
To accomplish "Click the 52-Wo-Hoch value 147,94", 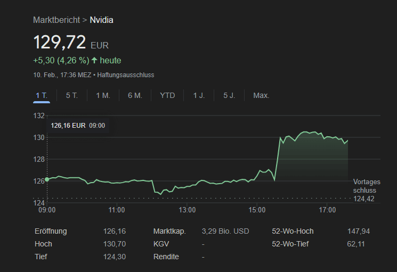I will 358,231.
